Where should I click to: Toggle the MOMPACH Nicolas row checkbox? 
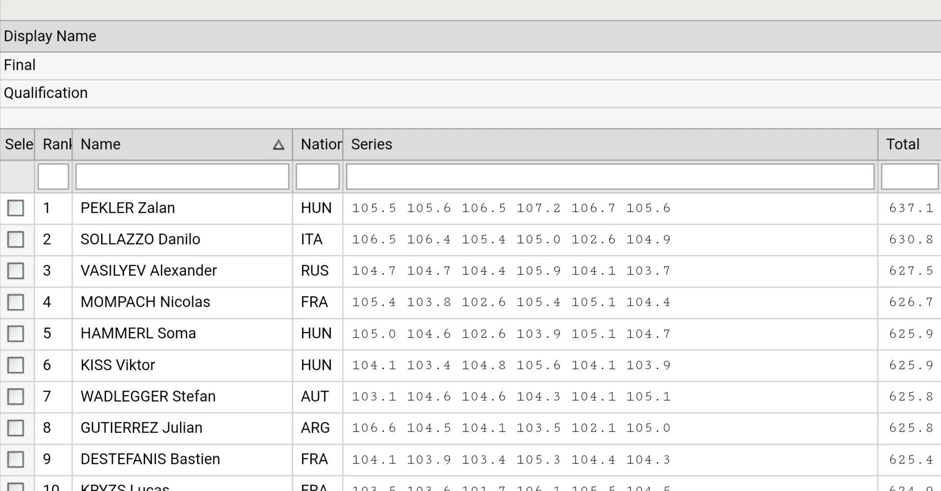16,302
